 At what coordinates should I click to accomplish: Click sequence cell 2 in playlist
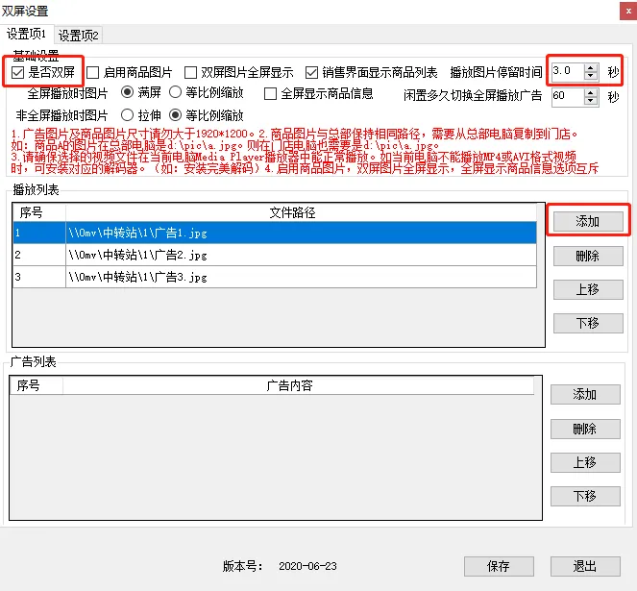click(x=39, y=255)
